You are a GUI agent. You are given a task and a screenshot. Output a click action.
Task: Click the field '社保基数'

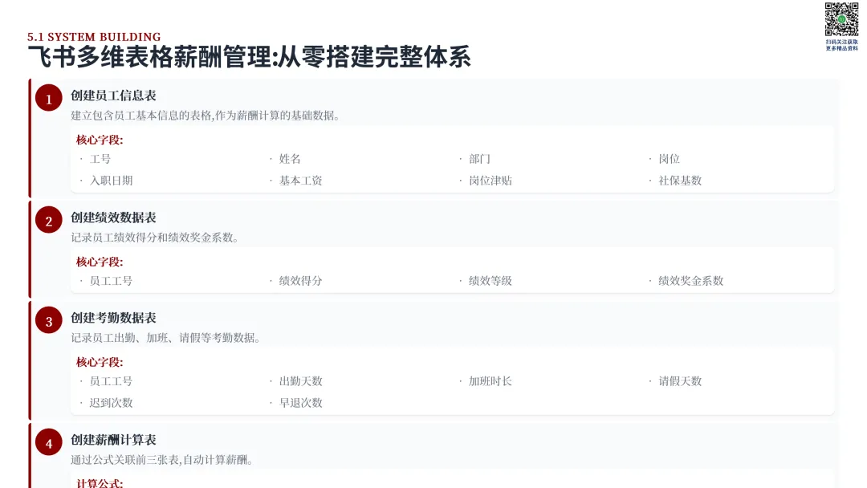680,181
